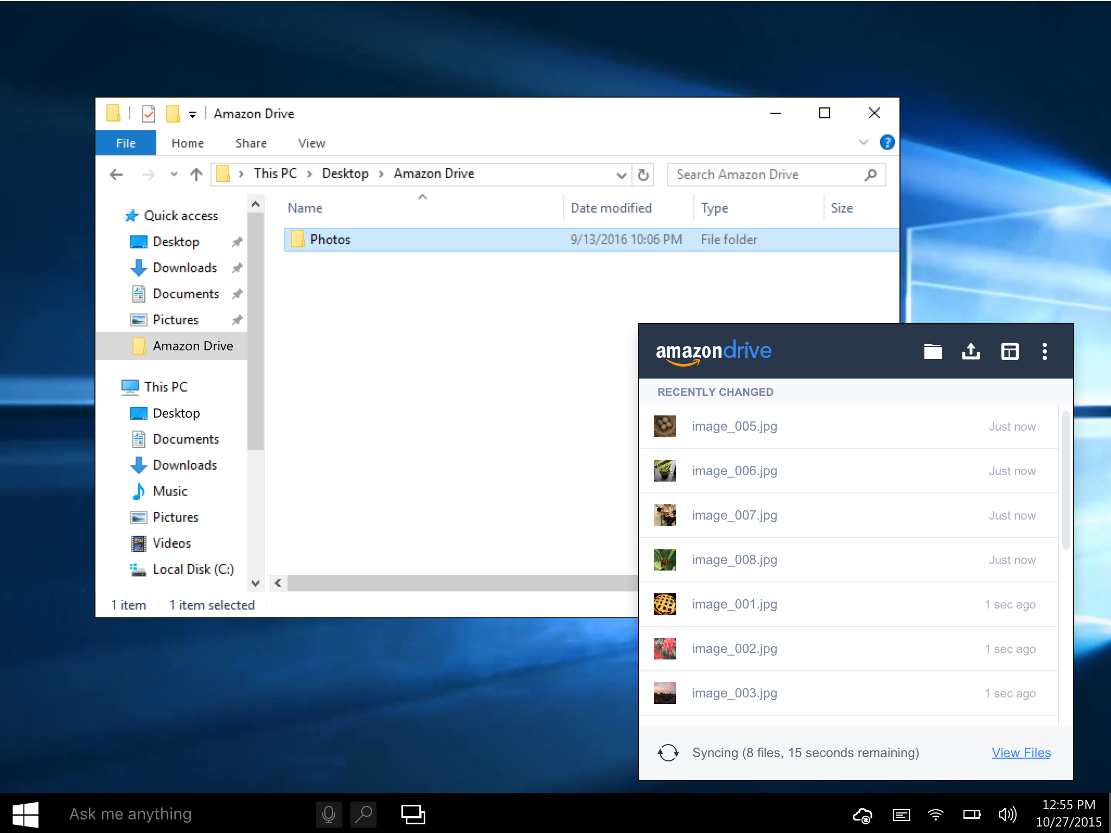Screen dimensions: 1111x833
Task: Open the Amazon Drive folder icon
Action: 933,351
